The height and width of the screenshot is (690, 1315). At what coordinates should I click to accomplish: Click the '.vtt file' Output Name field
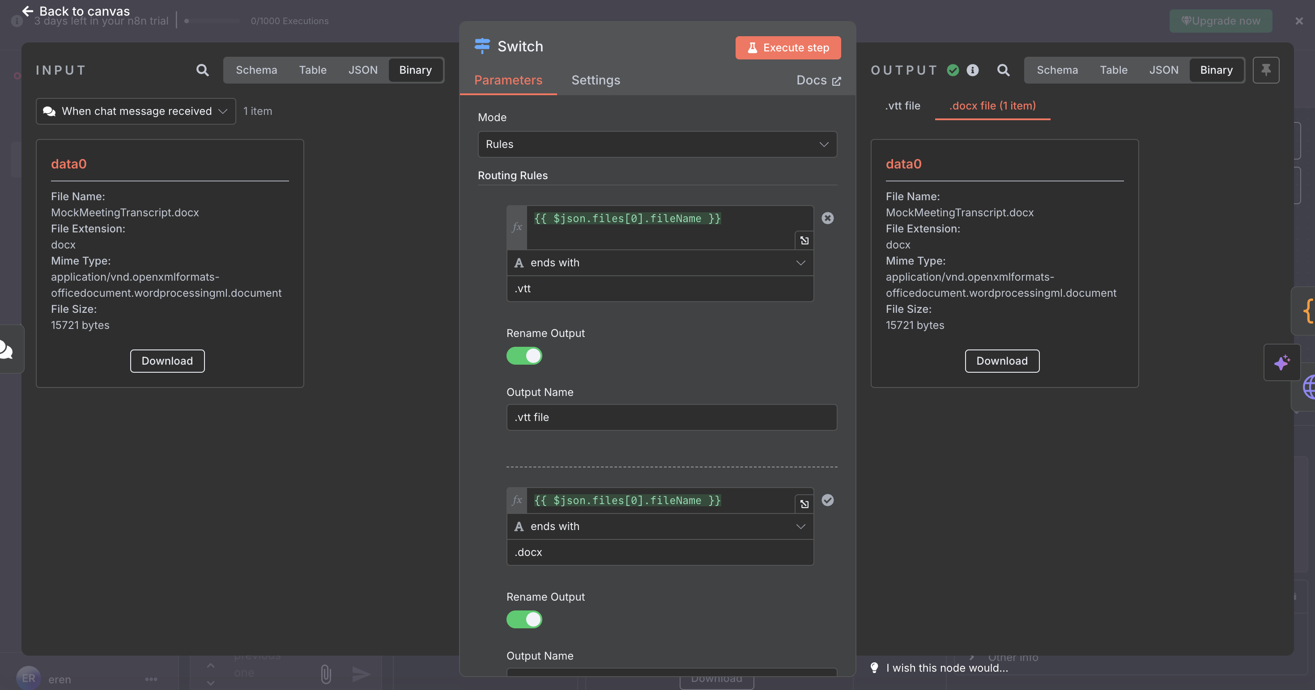pos(671,417)
